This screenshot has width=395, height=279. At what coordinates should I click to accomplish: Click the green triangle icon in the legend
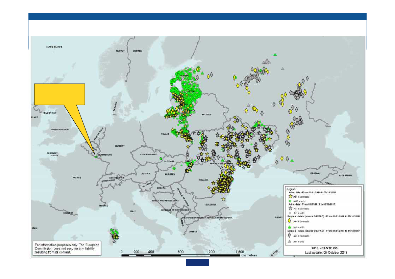(x=290, y=227)
